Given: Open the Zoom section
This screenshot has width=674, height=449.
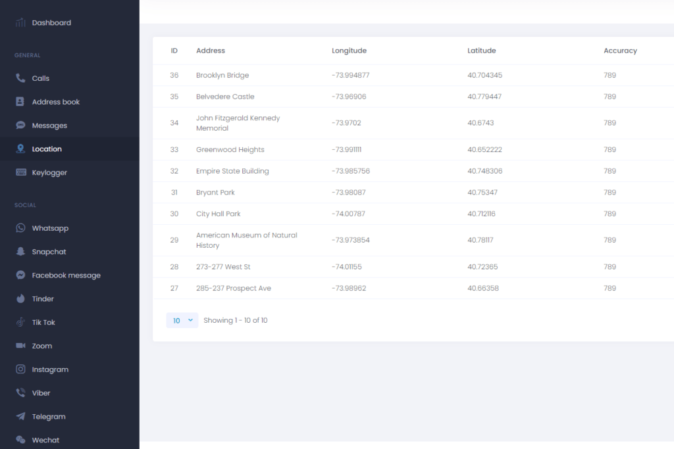Looking at the screenshot, I should click(41, 346).
